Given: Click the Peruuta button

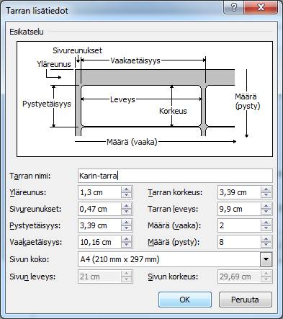Looking at the screenshot, I should (x=246, y=300).
